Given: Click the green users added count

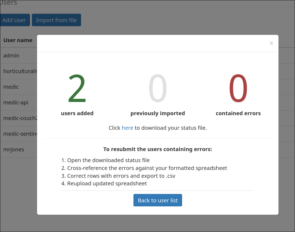Looking at the screenshot, I should [77, 88].
